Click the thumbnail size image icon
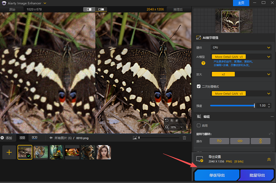This screenshot has height=183, width=276. point(135,138)
